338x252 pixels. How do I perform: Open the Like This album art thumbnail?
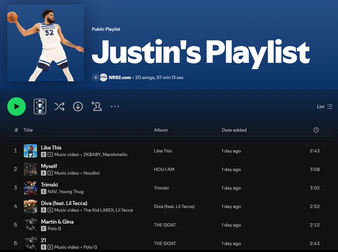30,151
